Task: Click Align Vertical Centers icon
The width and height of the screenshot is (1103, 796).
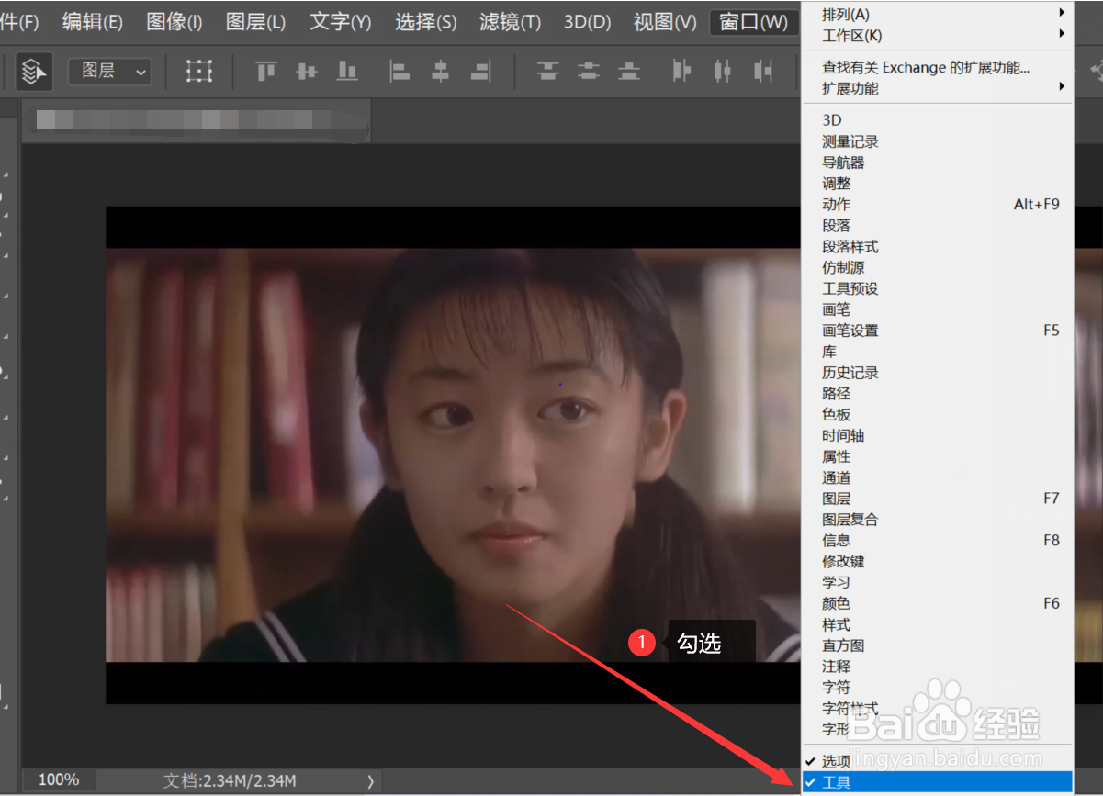Action: pyautogui.click(x=307, y=71)
